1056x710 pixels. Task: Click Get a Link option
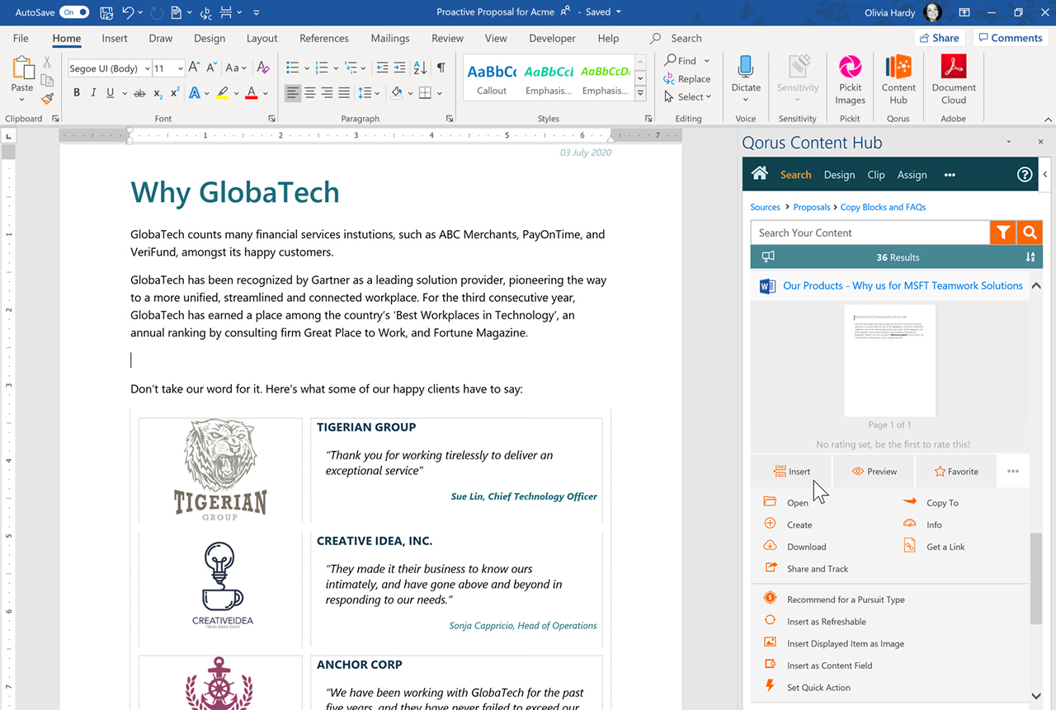(935, 547)
